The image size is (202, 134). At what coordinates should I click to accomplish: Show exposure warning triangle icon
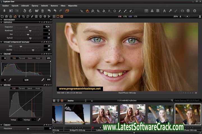point(152,11)
